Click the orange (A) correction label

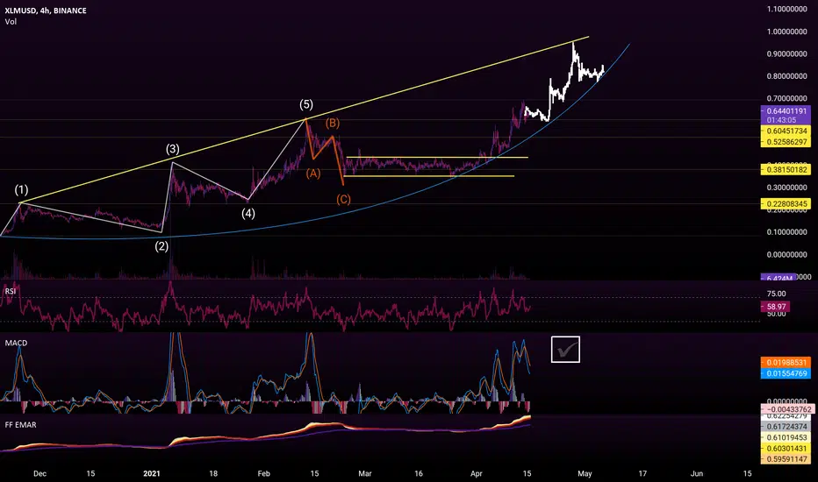point(313,174)
